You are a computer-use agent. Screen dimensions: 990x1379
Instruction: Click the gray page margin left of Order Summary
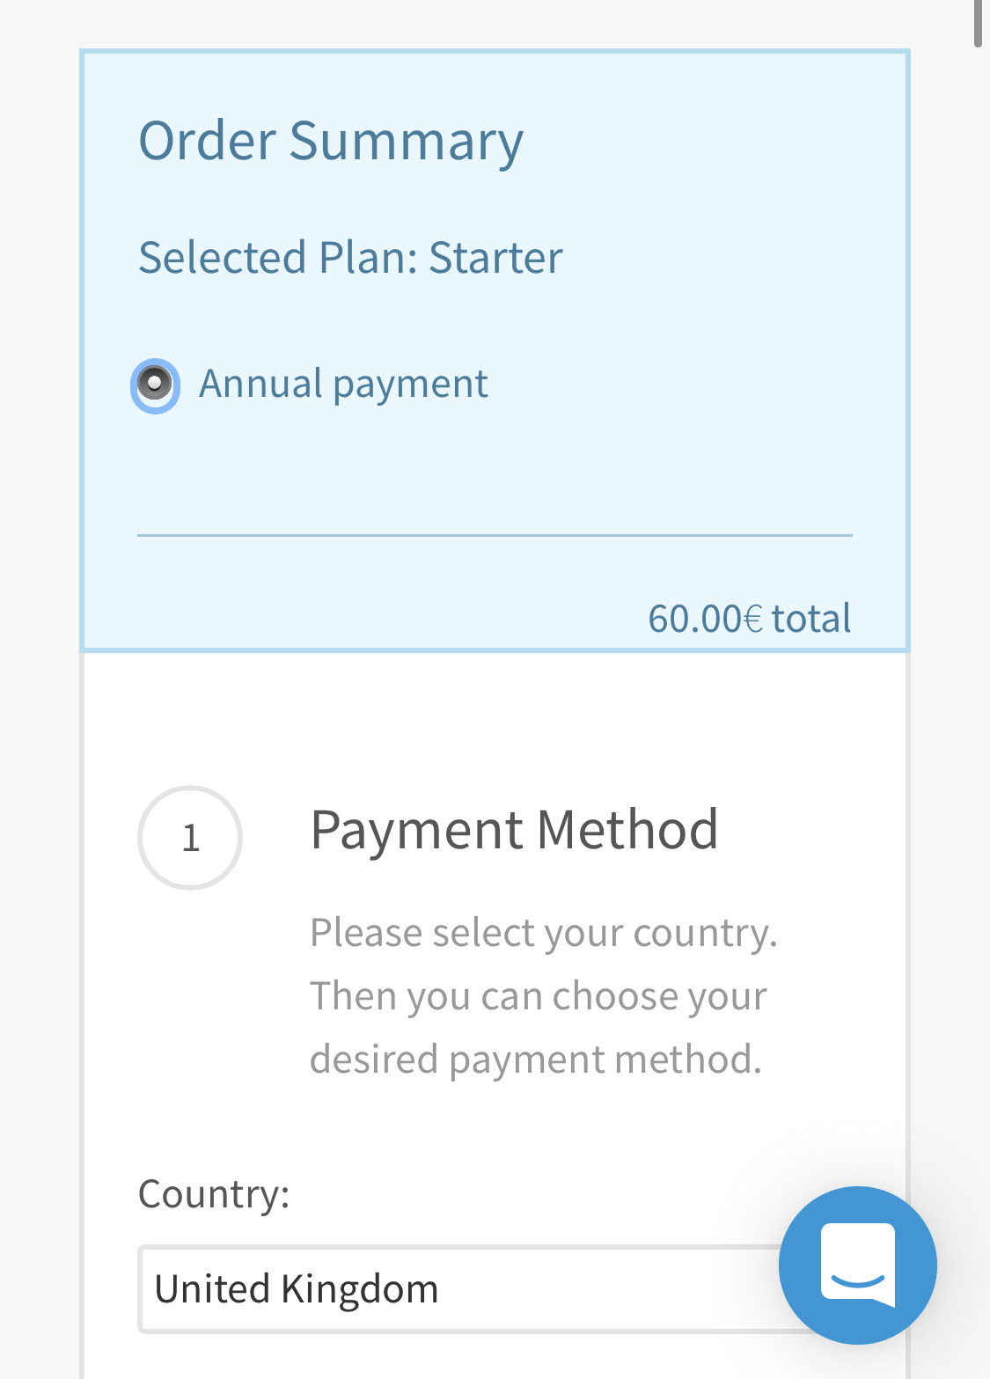click(40, 352)
